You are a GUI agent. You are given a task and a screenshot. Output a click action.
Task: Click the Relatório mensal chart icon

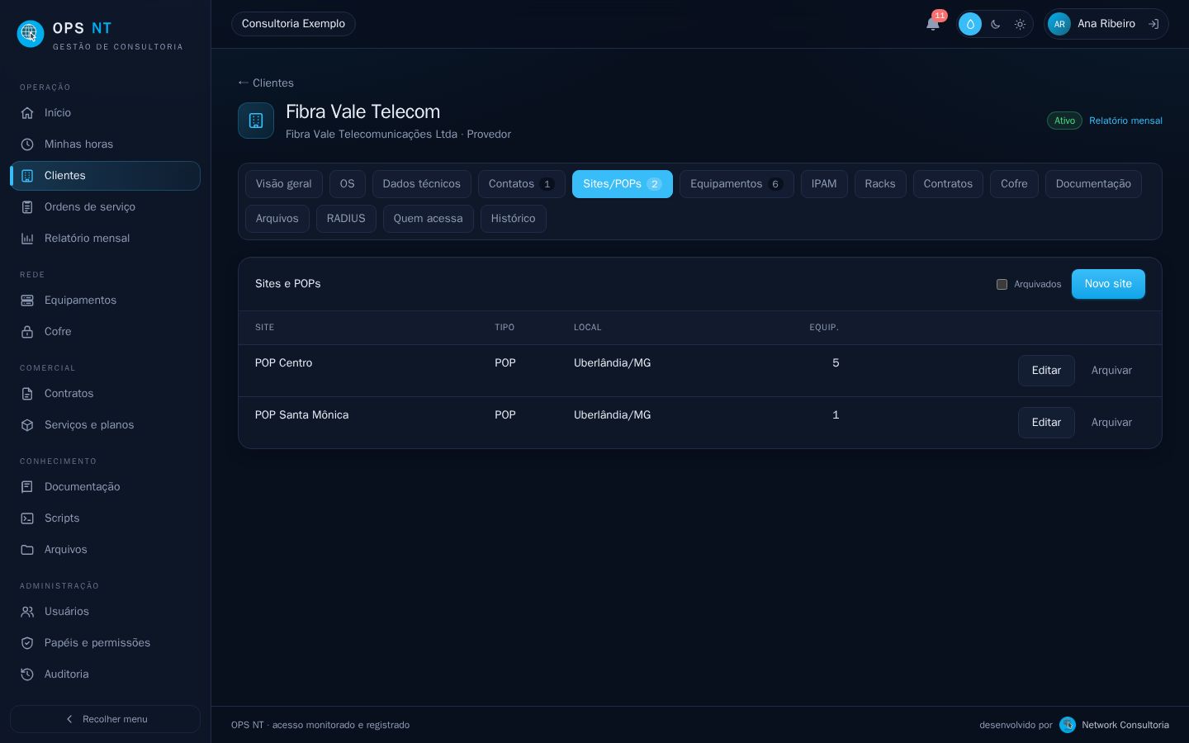coord(27,239)
